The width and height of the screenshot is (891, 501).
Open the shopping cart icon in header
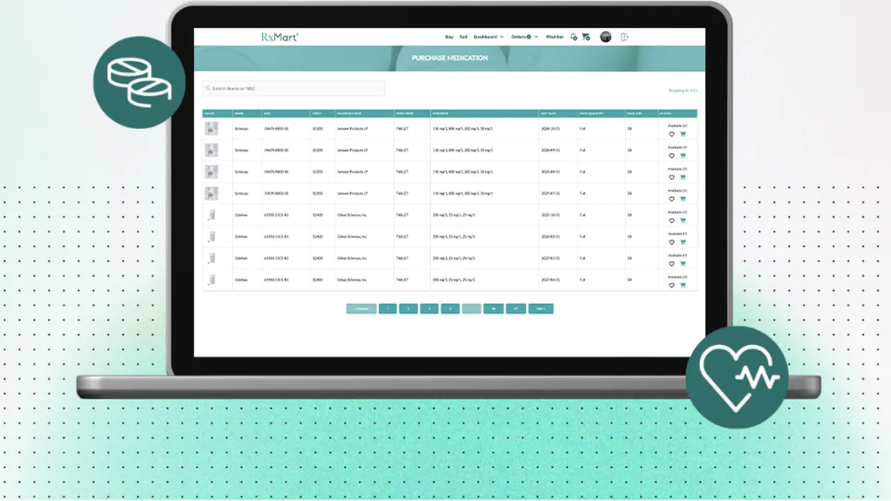(x=585, y=37)
